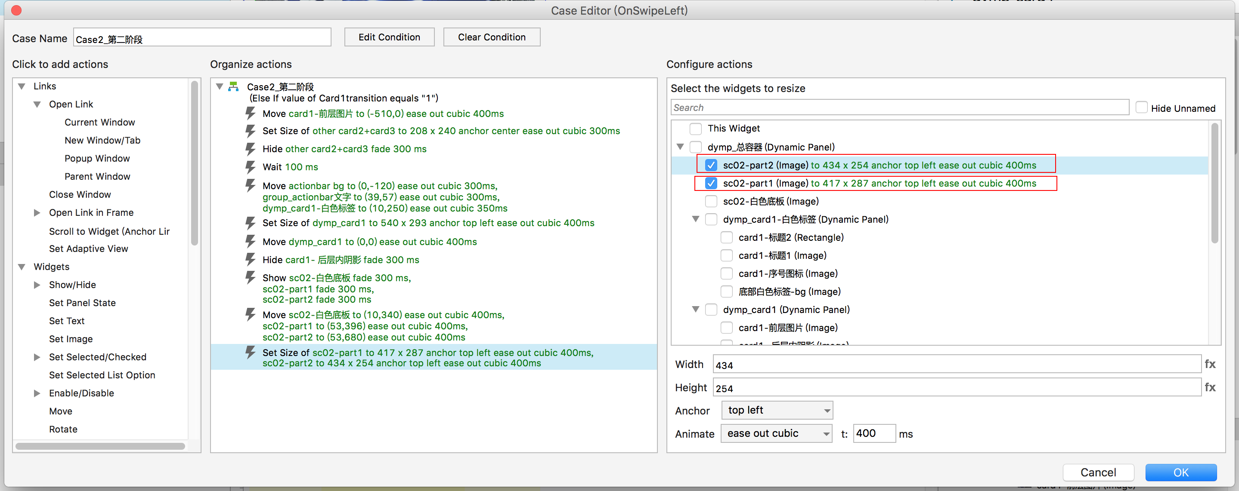This screenshot has height=491, width=1239.
Task: Expand the Show/Hide action group
Action: tap(37, 285)
